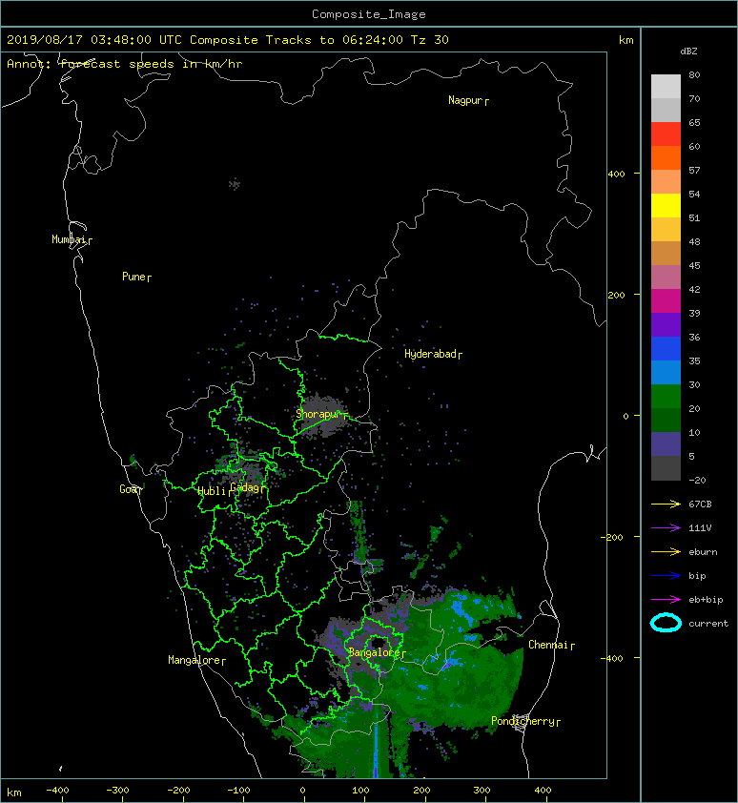Select the Bangalore city label

point(374,653)
